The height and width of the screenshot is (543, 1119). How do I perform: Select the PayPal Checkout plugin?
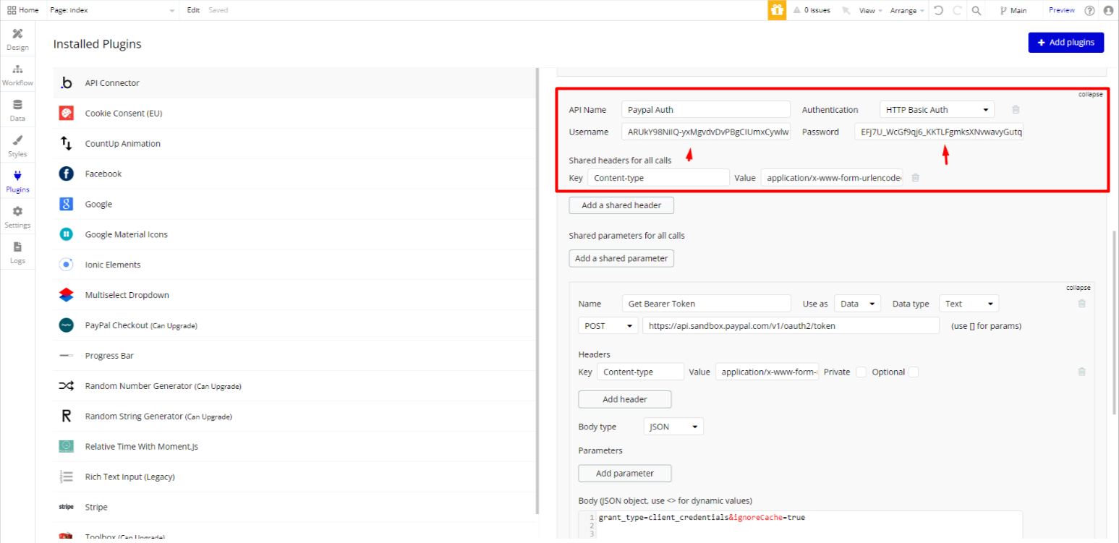(x=294, y=326)
